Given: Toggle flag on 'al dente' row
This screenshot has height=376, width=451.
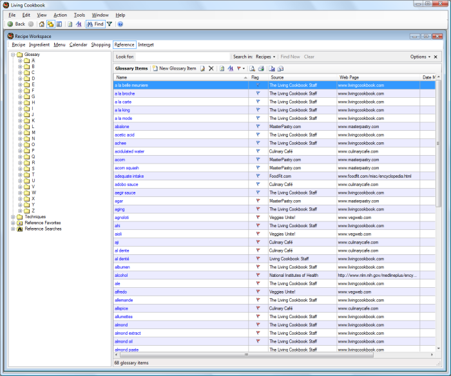Looking at the screenshot, I should point(258,250).
